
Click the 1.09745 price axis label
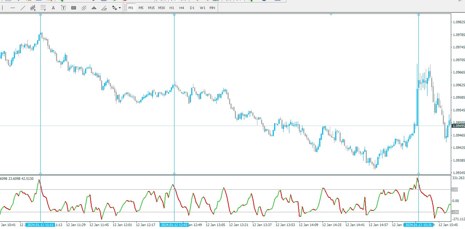459,47
